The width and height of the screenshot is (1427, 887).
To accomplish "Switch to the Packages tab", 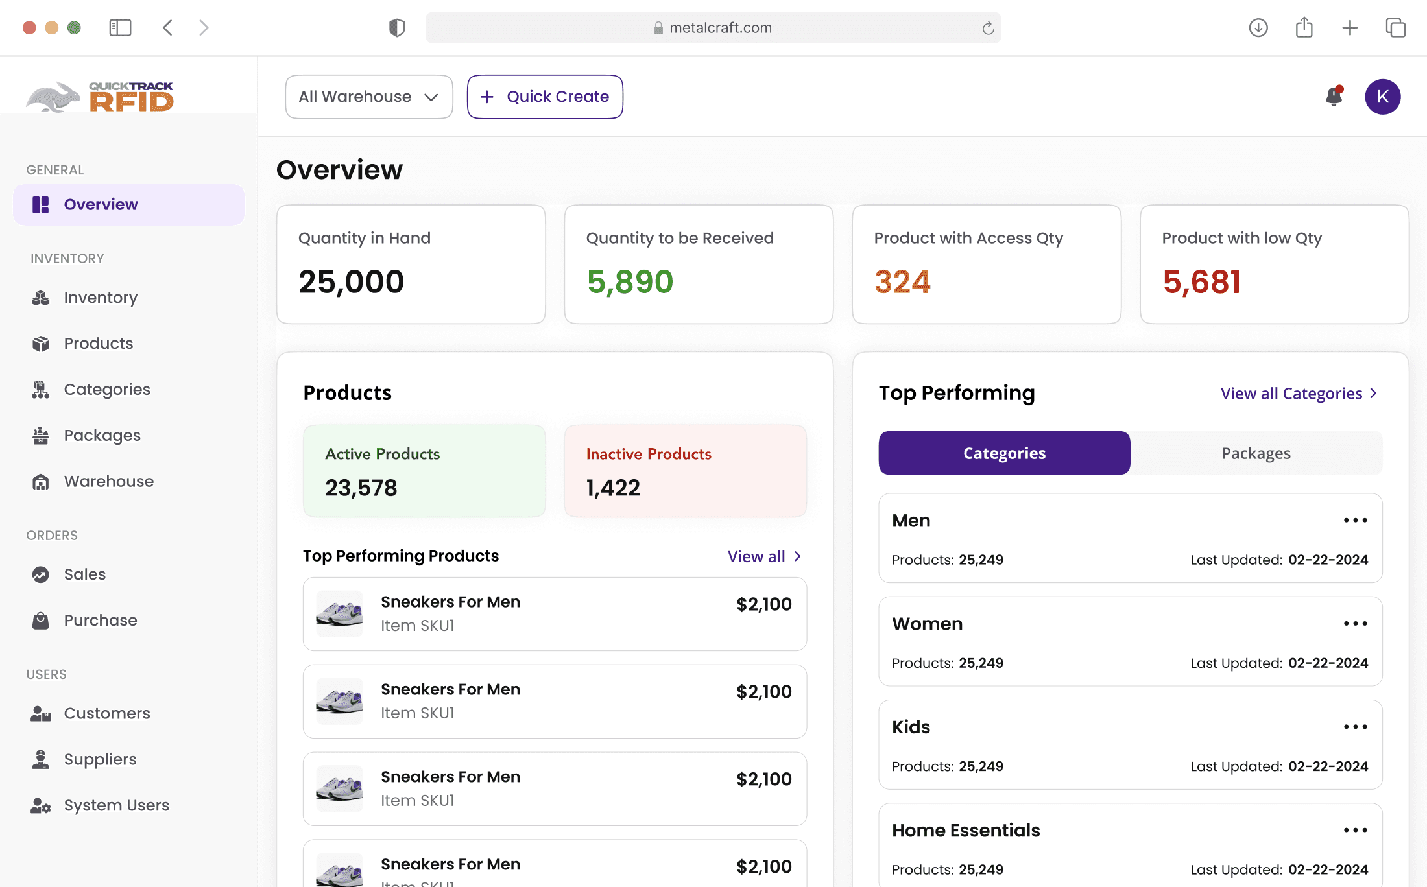I will click(x=1256, y=453).
